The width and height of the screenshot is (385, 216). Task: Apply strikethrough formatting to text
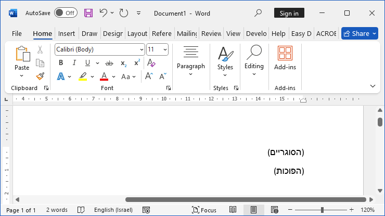[x=109, y=63]
